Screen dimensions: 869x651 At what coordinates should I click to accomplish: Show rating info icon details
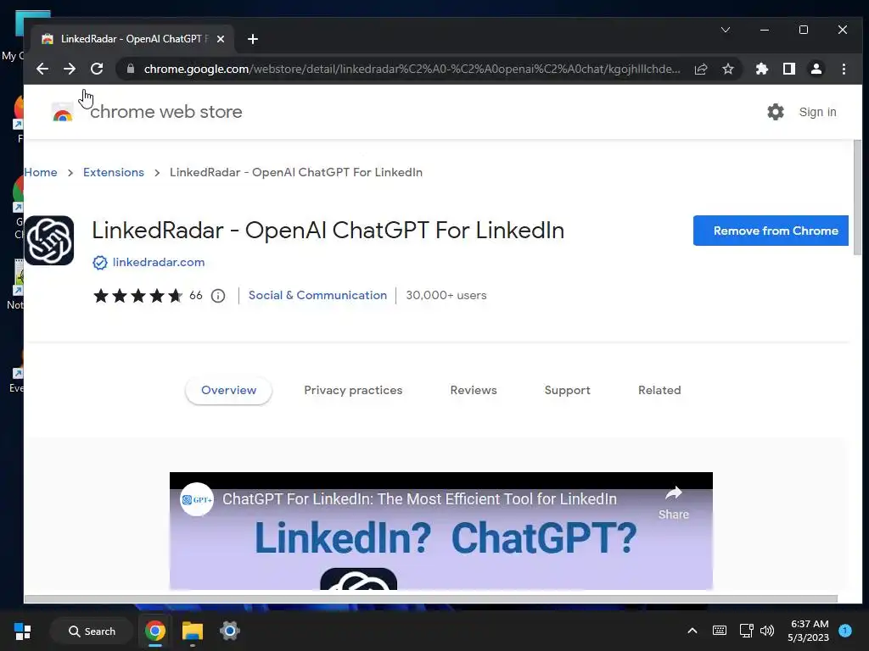click(x=218, y=296)
